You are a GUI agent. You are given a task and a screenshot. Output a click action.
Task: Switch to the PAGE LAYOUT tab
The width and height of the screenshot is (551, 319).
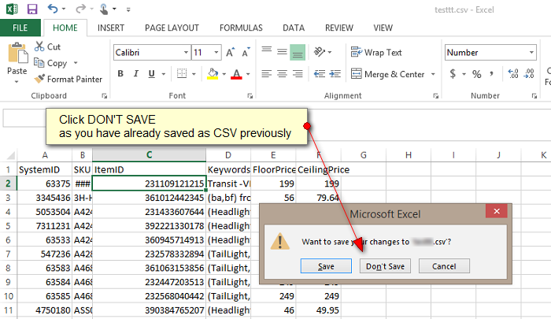(172, 28)
